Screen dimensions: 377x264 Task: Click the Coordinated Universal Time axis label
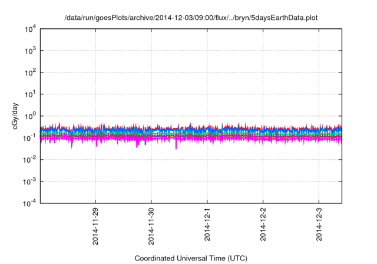(x=191, y=258)
